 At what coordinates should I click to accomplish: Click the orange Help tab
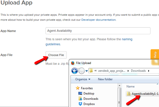[x=155, y=55]
